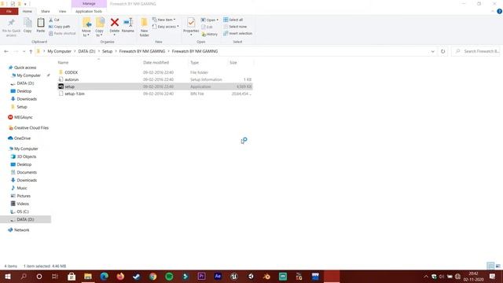Switch to the Share tab
503x283 pixels.
click(46, 11)
